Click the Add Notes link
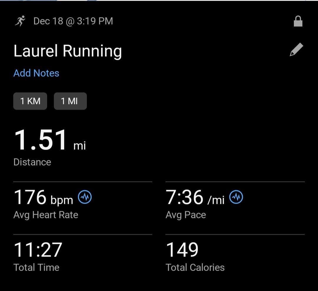This screenshot has width=318, height=291. click(36, 73)
